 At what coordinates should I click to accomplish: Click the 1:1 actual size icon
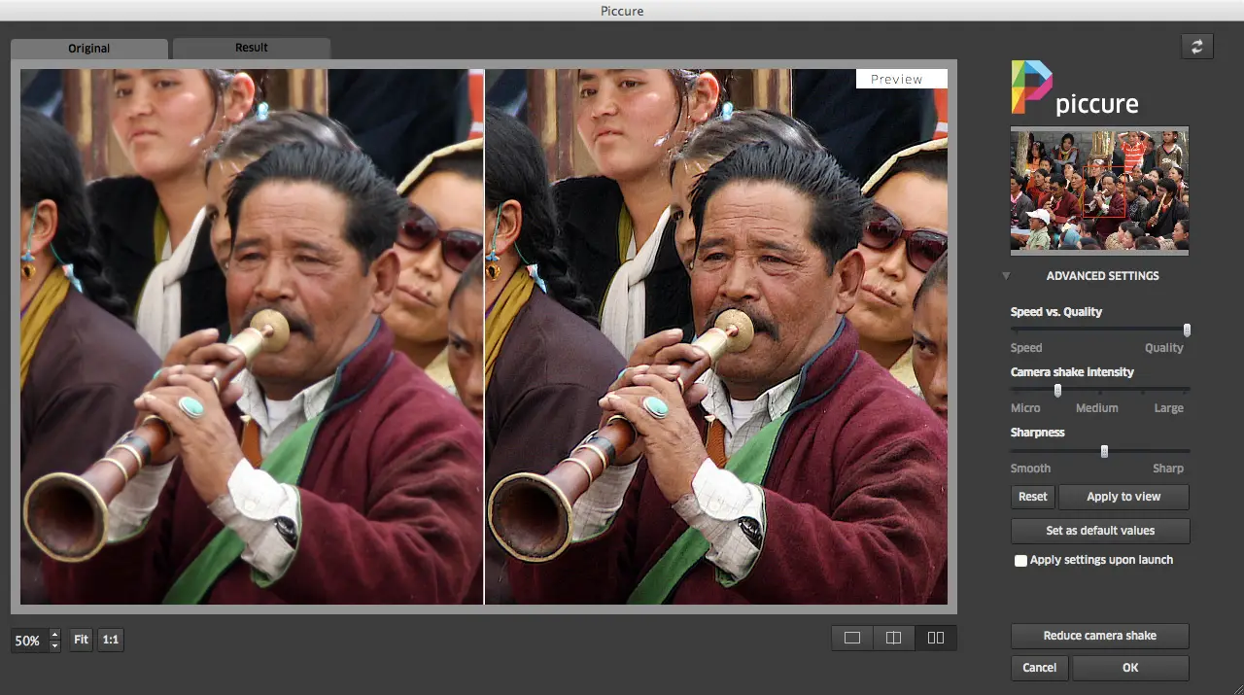coord(110,639)
